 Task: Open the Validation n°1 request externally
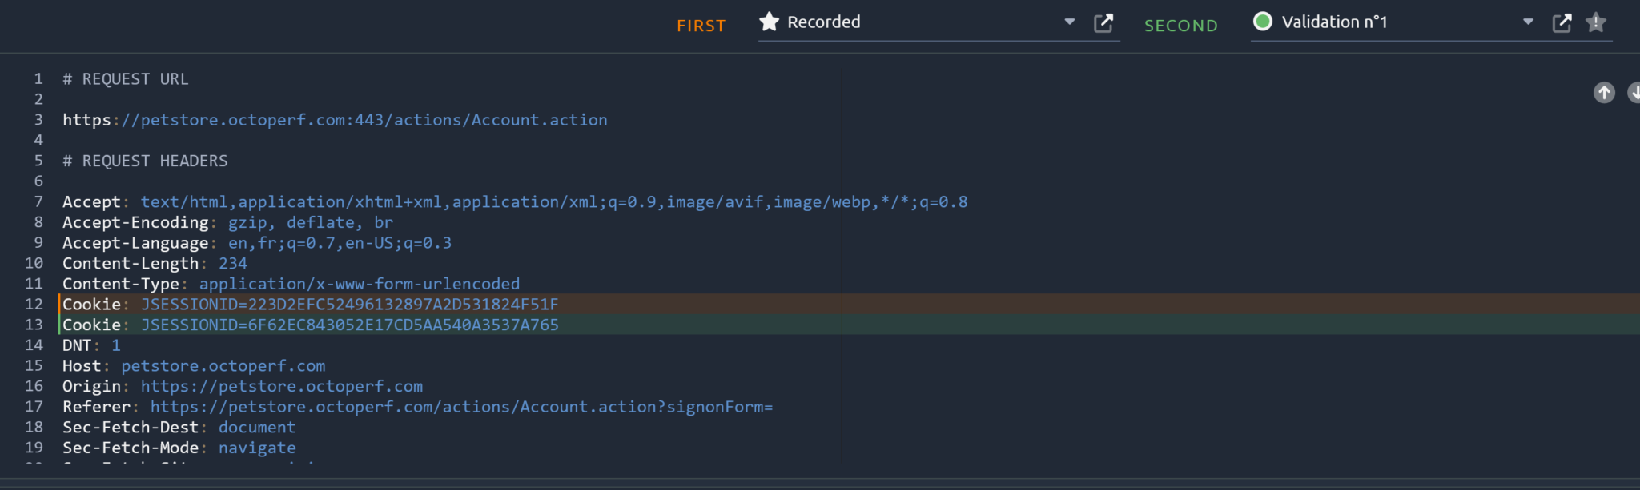1562,23
